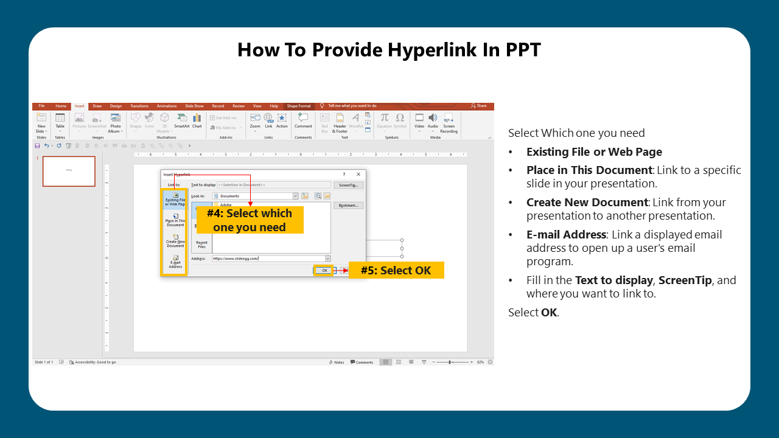779x438 pixels.
Task: Browse the Web icon in hyperlink dialog
Action: (x=318, y=196)
